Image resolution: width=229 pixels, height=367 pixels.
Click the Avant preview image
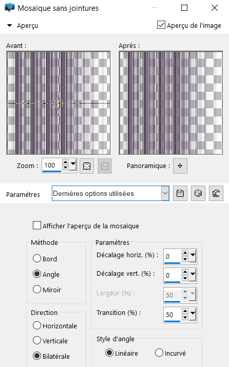point(59,103)
